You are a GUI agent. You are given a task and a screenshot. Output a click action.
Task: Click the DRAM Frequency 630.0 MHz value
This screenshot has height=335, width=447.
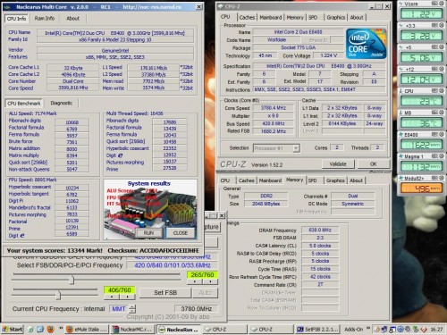(320, 230)
